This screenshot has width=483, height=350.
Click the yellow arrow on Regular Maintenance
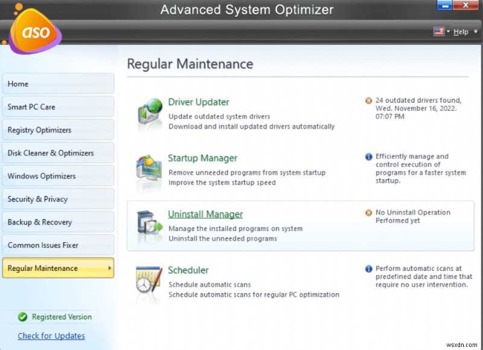pos(109,268)
